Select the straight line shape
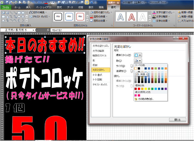 (x=11, y=13)
